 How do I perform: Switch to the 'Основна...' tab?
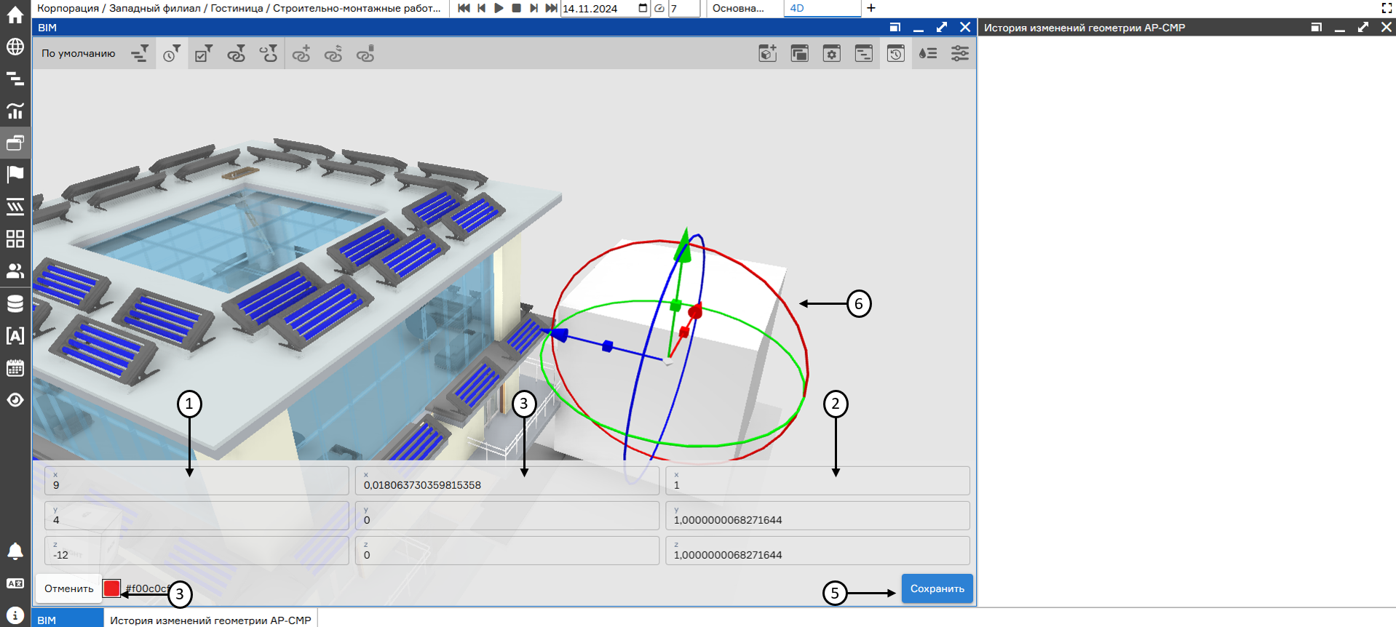739,9
